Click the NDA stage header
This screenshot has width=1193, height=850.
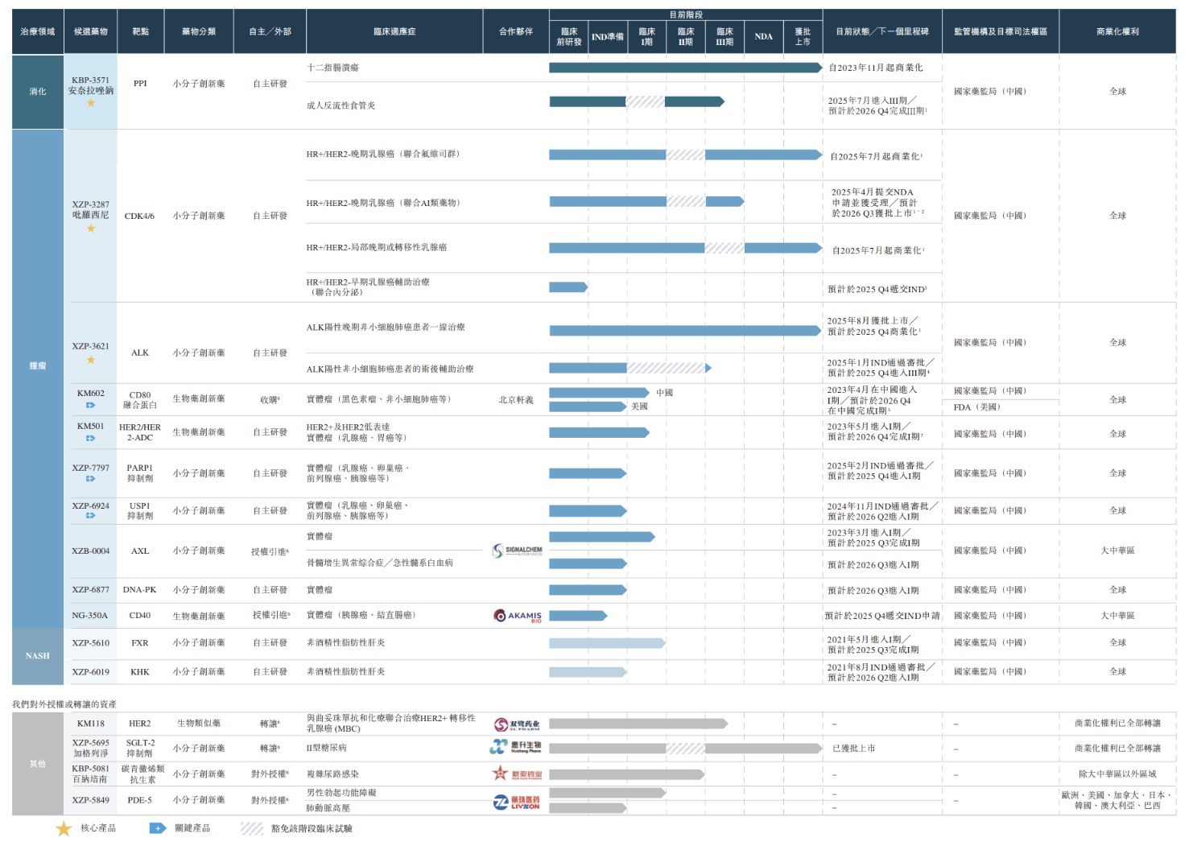(764, 37)
